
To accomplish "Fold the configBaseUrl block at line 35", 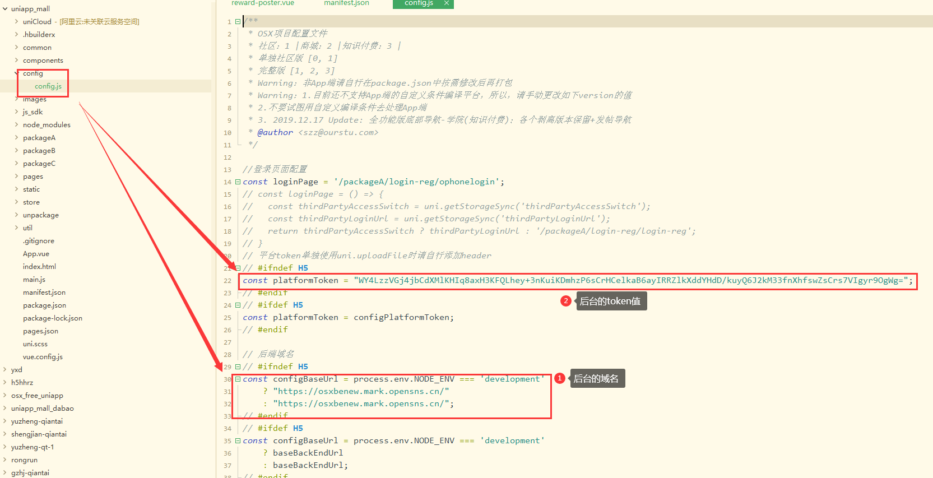I will pos(238,441).
